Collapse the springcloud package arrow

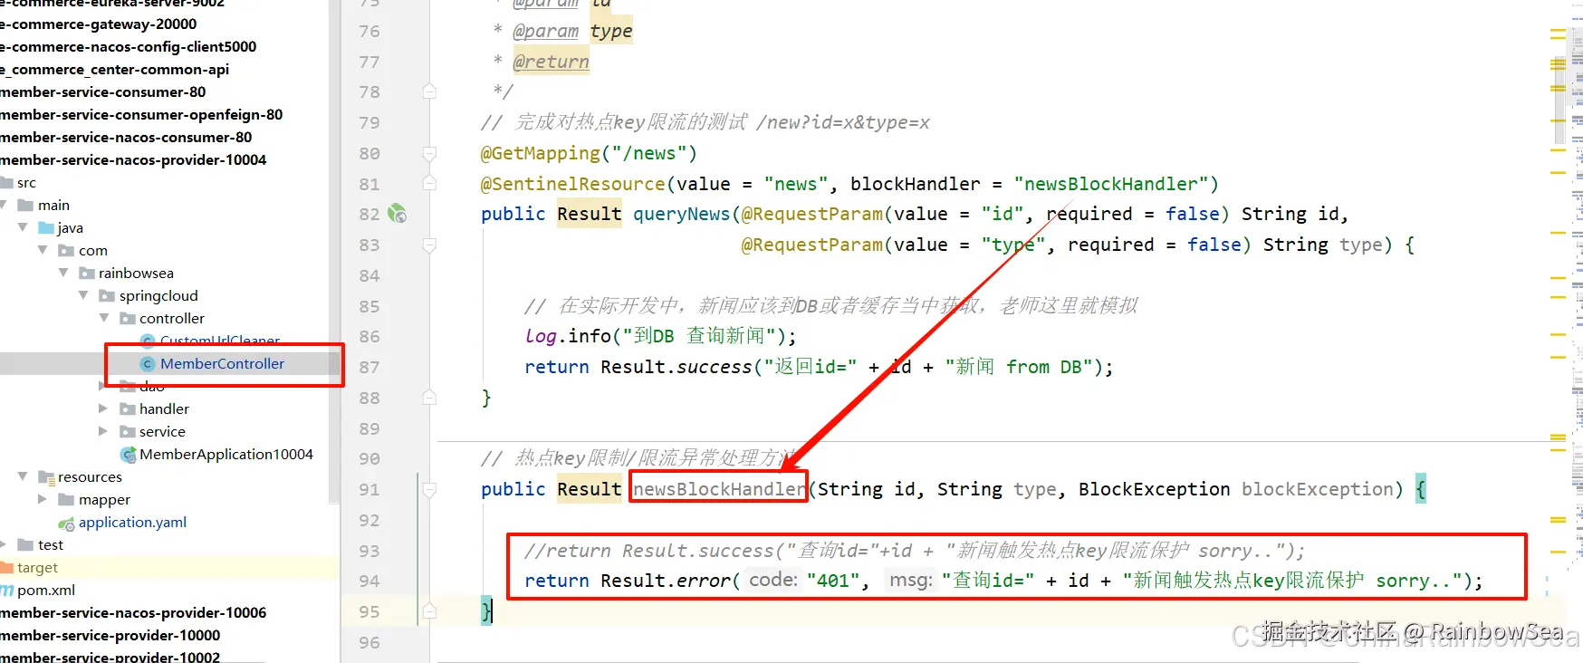83,295
